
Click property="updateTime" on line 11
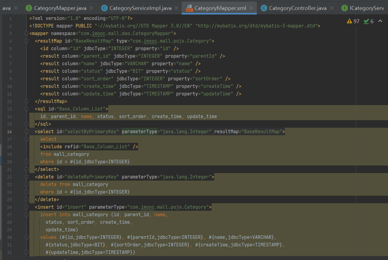tap(205, 94)
